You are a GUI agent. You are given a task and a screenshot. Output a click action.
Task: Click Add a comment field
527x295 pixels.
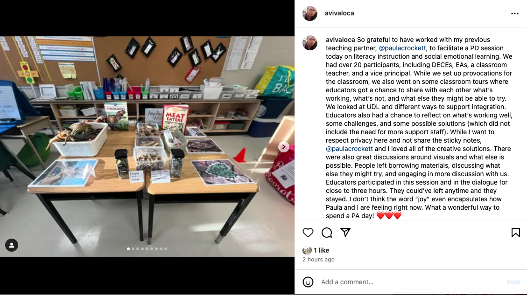(410, 282)
